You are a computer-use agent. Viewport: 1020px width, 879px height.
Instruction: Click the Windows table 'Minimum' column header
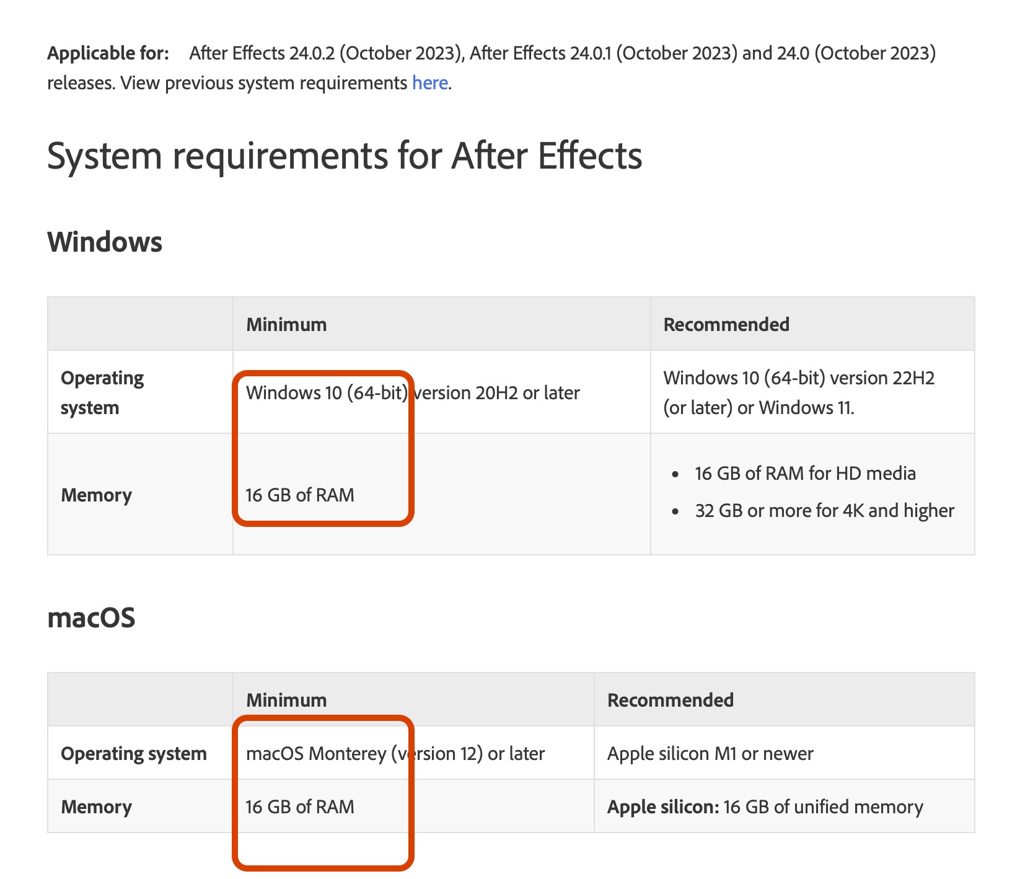pyautogui.click(x=286, y=324)
